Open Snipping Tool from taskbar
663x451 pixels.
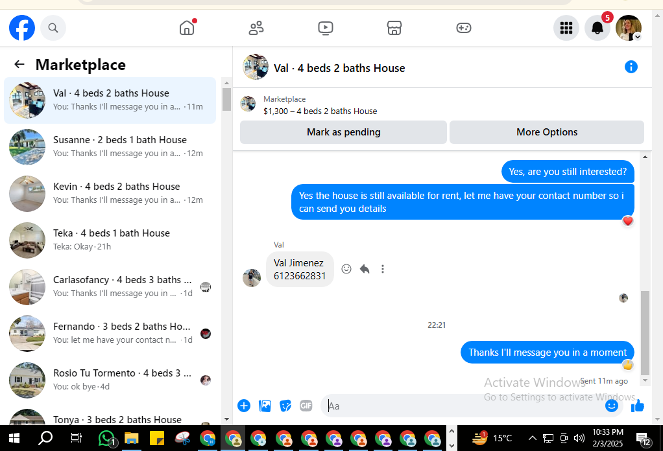click(x=182, y=438)
